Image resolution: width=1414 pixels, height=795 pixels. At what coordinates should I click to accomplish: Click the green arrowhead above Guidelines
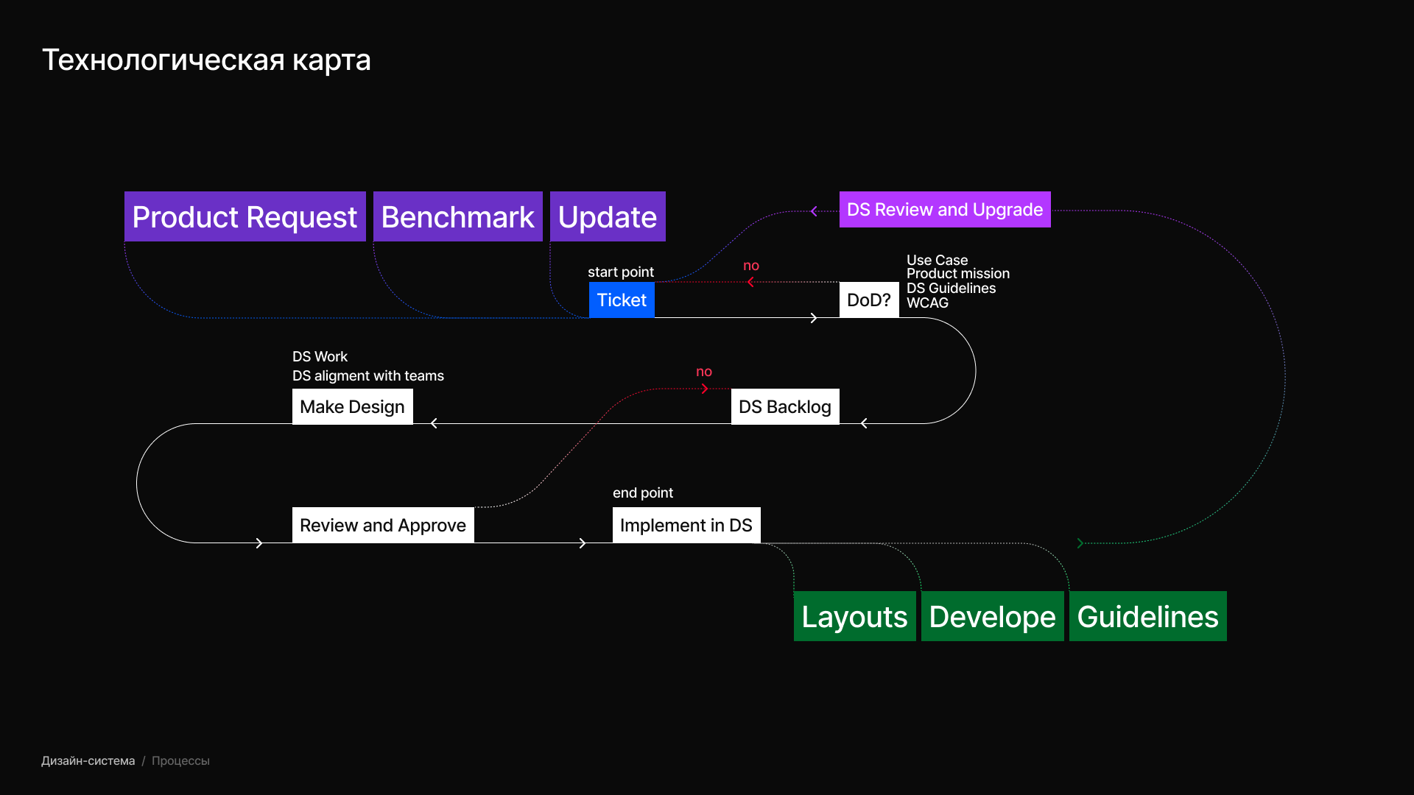1080,543
